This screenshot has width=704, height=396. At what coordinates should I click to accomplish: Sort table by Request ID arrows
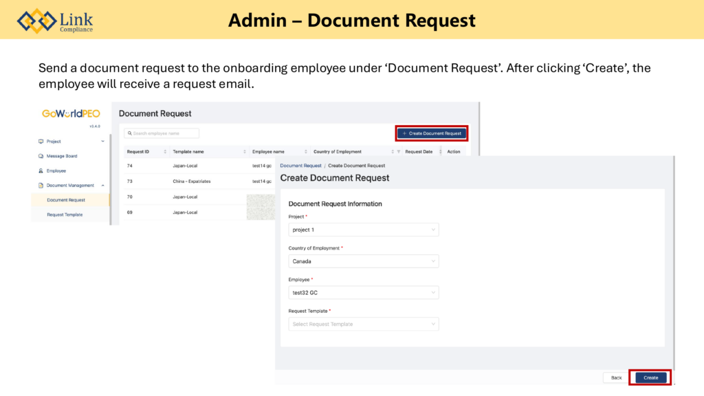click(x=165, y=152)
